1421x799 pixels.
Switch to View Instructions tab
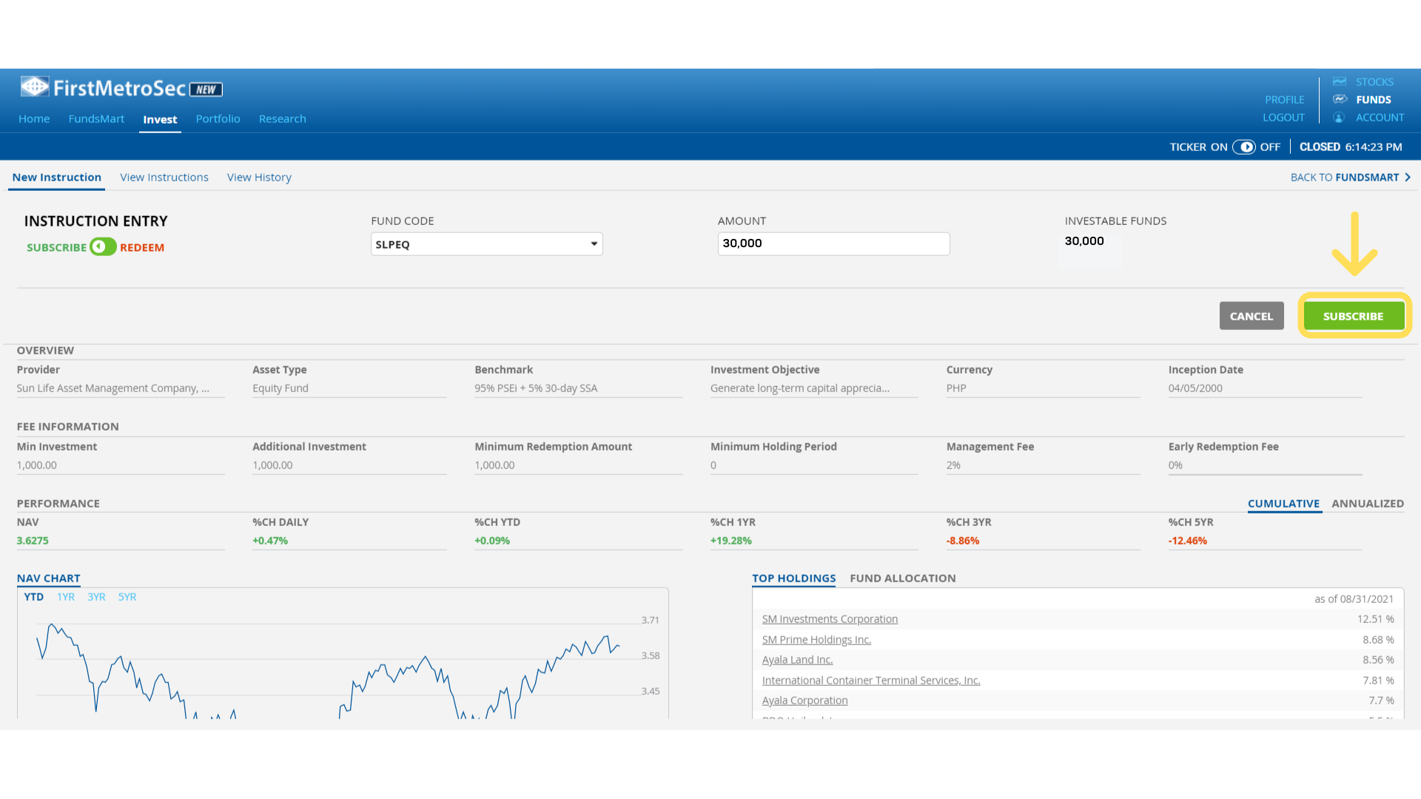tap(164, 178)
